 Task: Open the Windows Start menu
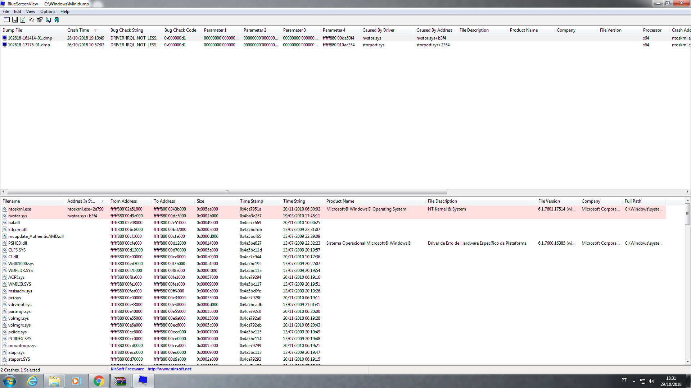tap(10, 381)
